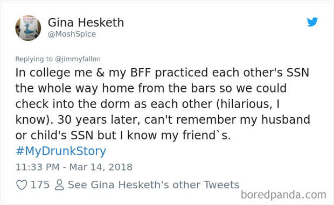Click the phrase "30 years later"

99,120
